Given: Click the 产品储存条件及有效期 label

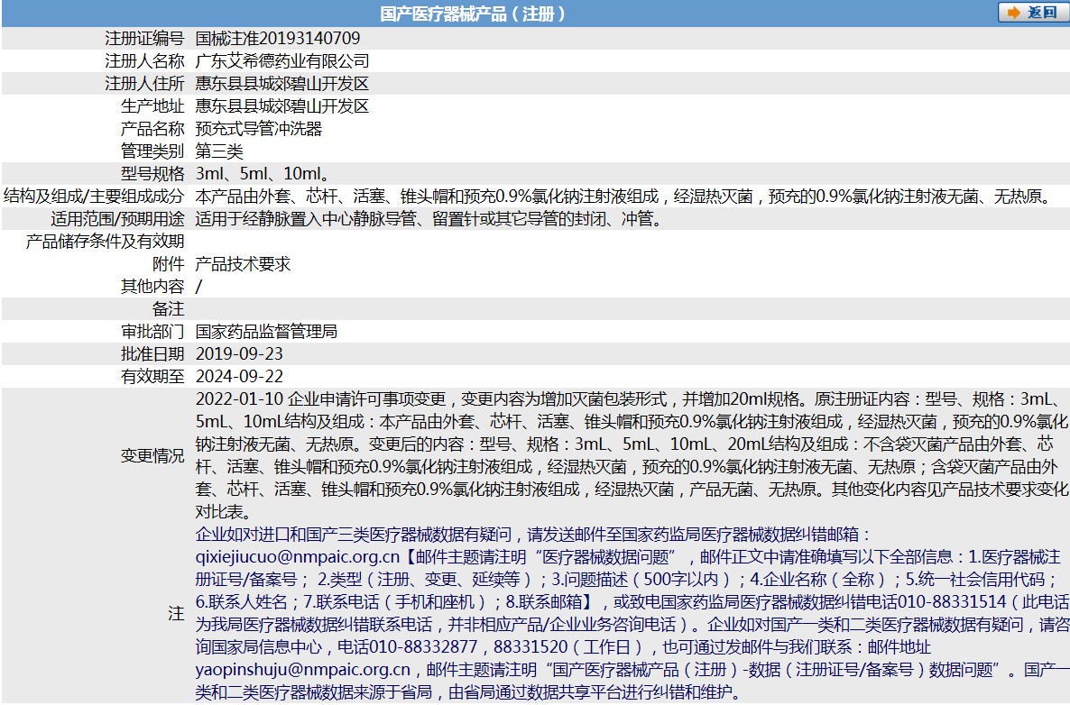Looking at the screenshot, I should click(x=105, y=242).
